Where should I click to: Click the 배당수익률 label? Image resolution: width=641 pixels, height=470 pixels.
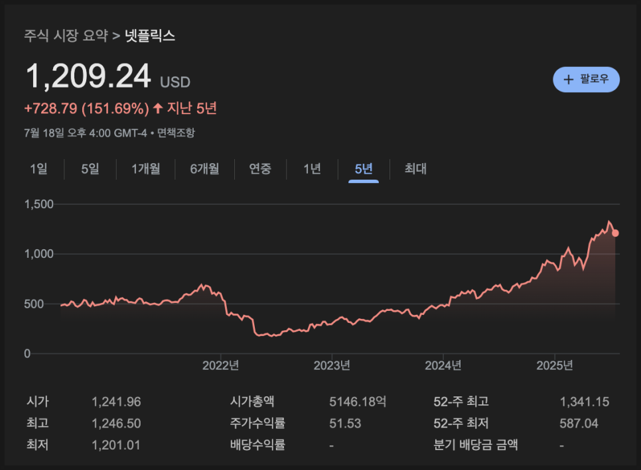click(x=257, y=445)
